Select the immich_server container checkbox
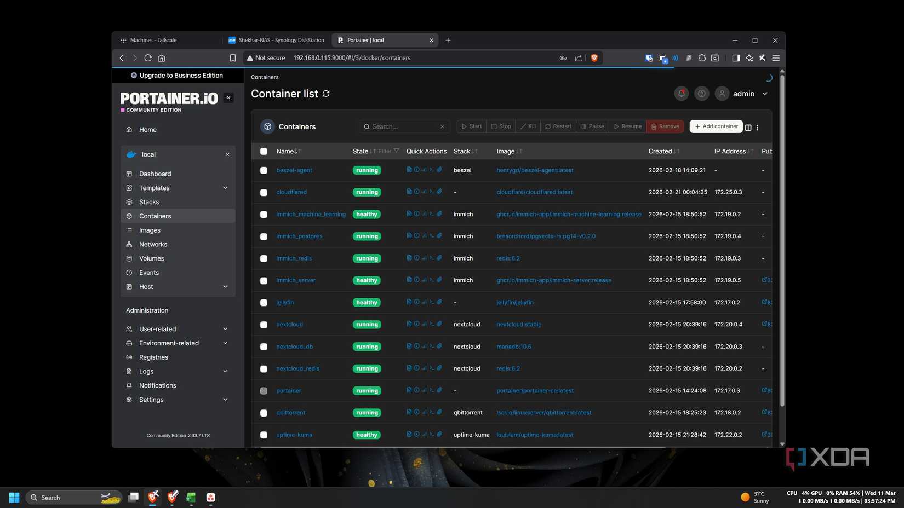The width and height of the screenshot is (904, 508). tap(264, 280)
